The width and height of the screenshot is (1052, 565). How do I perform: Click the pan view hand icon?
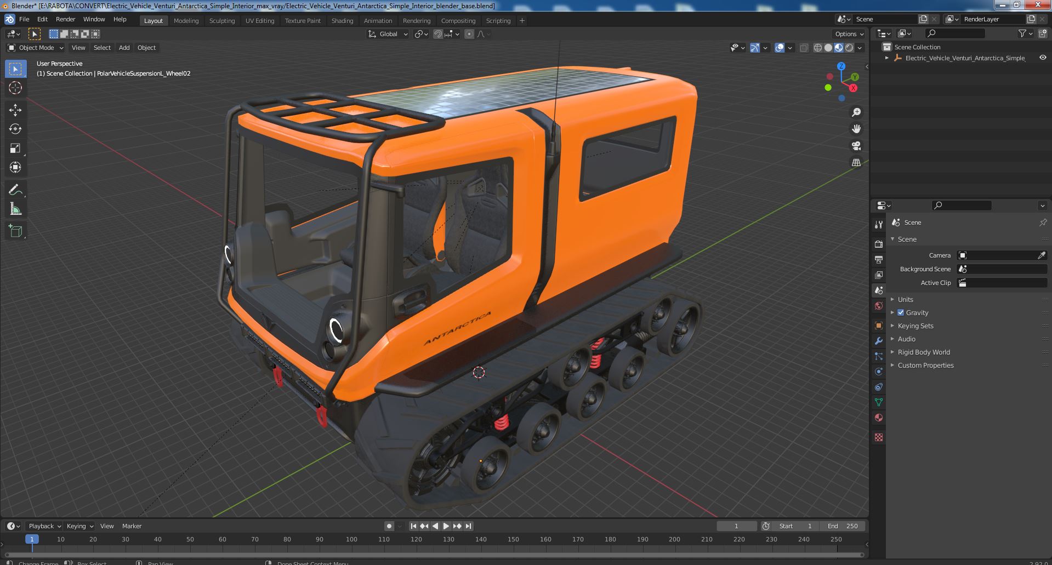pos(856,129)
